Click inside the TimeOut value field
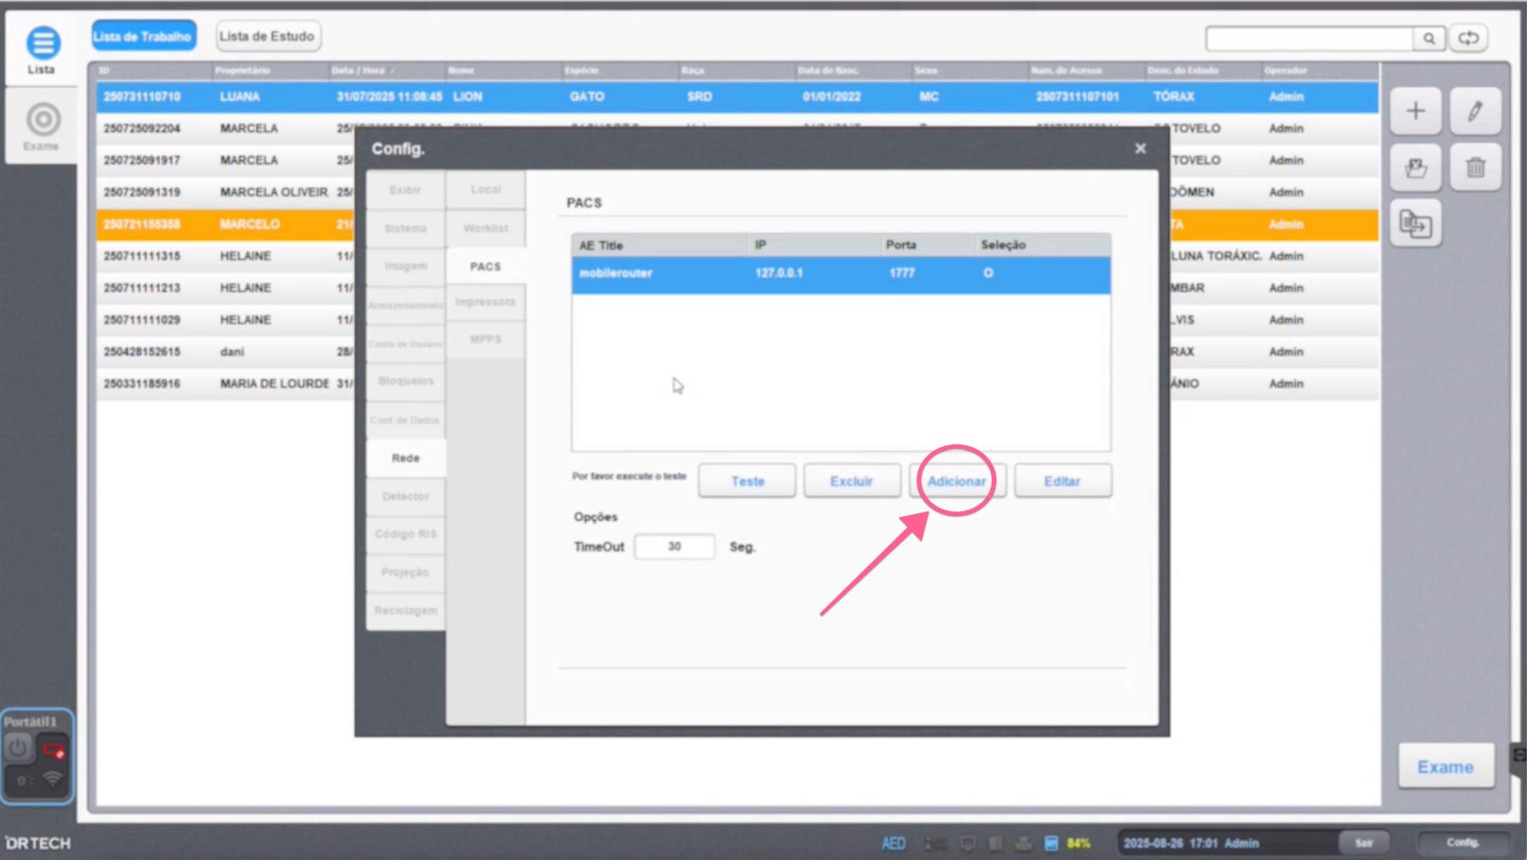Image resolution: width=1527 pixels, height=860 pixels. pos(674,546)
